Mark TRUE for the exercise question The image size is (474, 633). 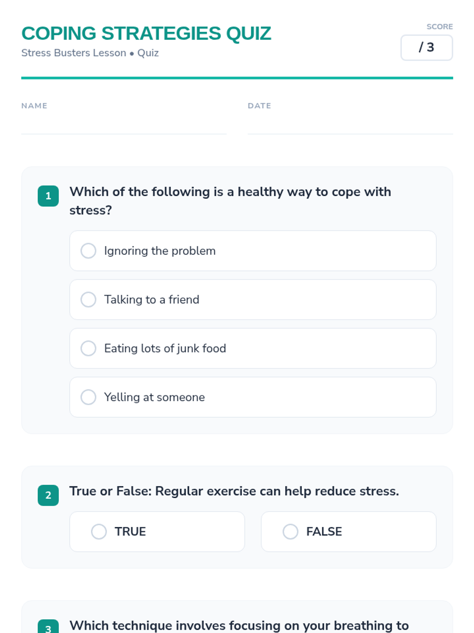coord(99,532)
